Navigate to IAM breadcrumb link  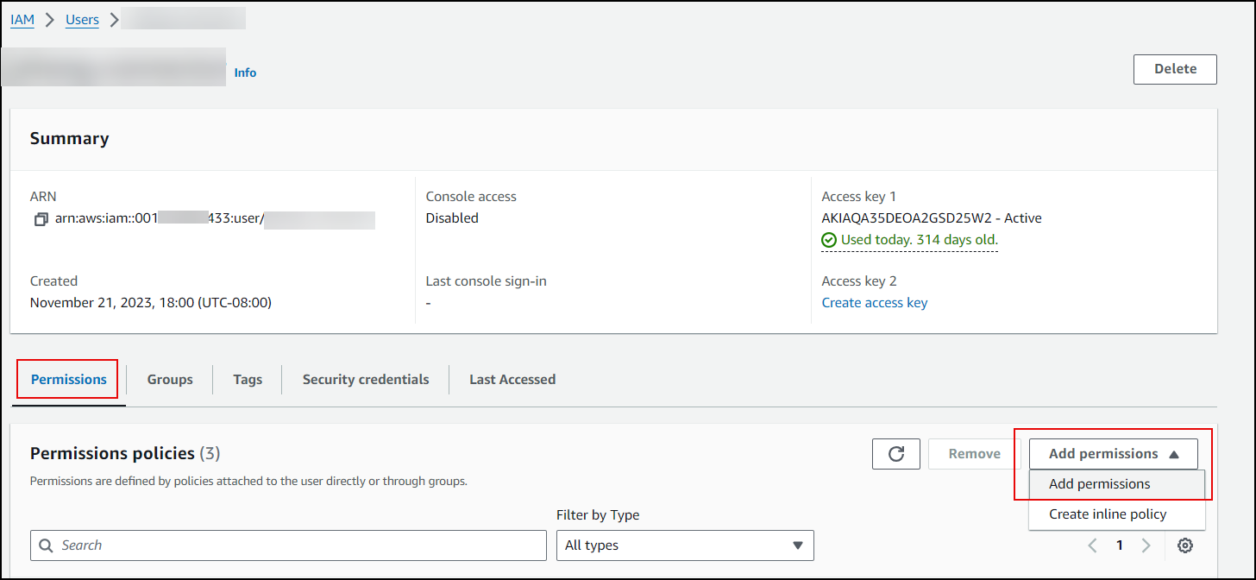coord(22,20)
